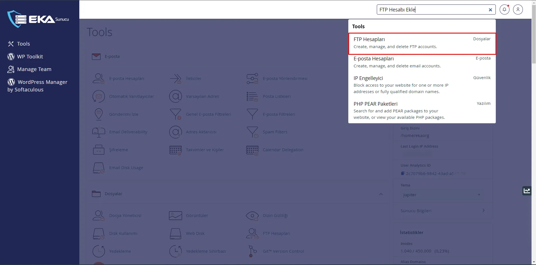Open WordPress Manager by Softaculous
The image size is (536, 265).
37,86
